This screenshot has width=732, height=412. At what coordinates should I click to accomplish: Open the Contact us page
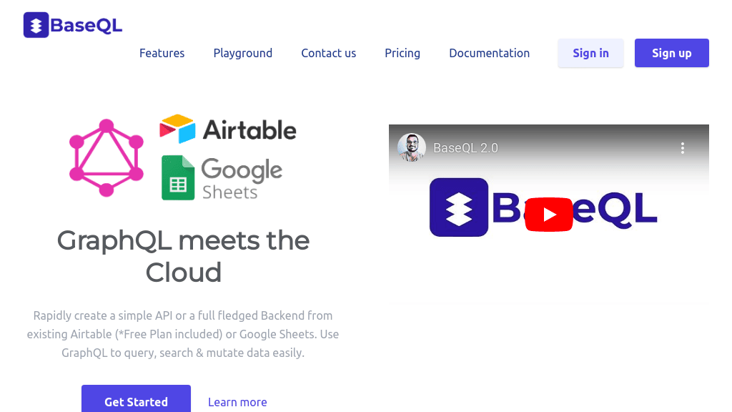coord(328,53)
